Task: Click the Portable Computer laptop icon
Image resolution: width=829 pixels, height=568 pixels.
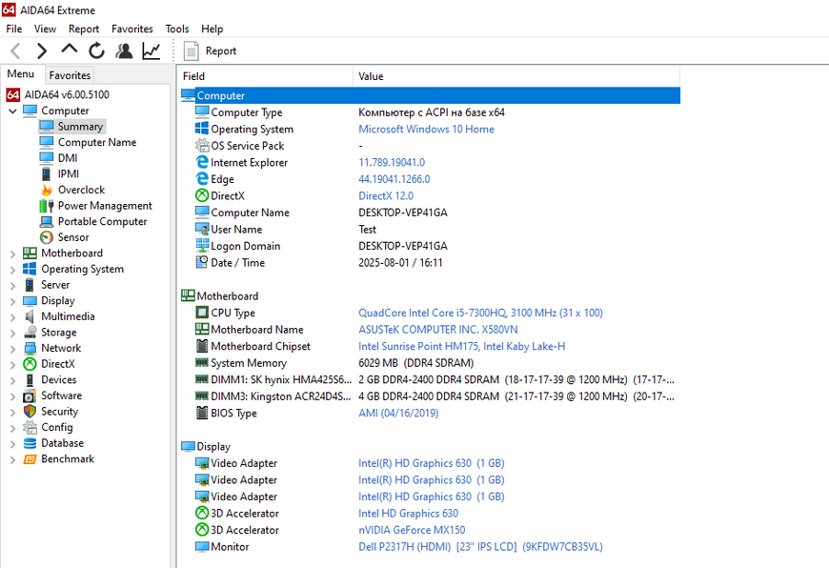Action: pyautogui.click(x=47, y=222)
